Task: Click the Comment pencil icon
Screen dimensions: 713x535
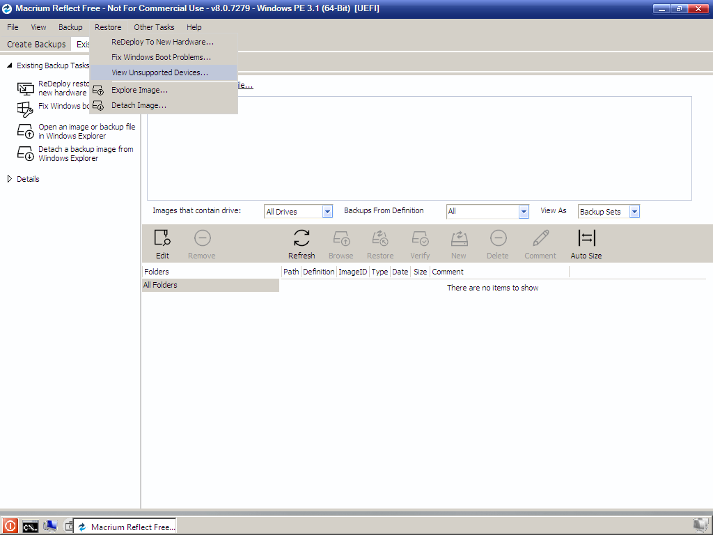Action: coord(540,238)
